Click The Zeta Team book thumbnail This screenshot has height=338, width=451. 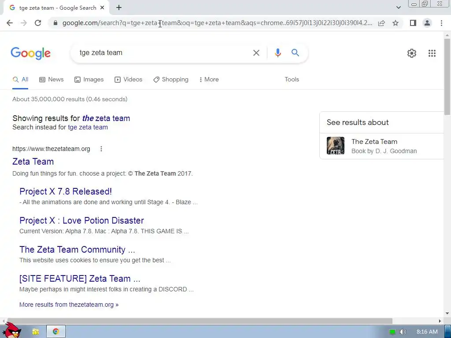pyautogui.click(x=335, y=146)
